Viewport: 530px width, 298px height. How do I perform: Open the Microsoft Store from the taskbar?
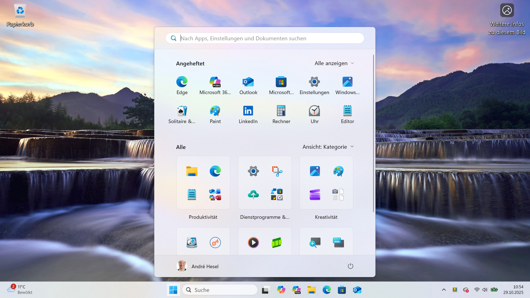click(x=342, y=290)
